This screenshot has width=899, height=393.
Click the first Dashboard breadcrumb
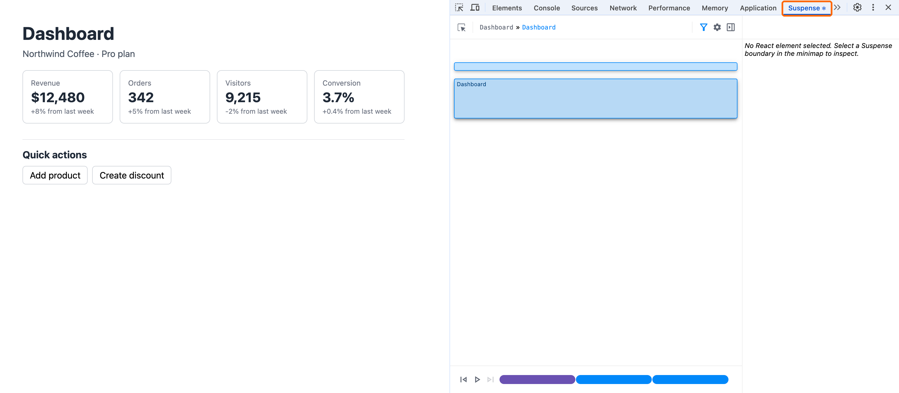[496, 28]
